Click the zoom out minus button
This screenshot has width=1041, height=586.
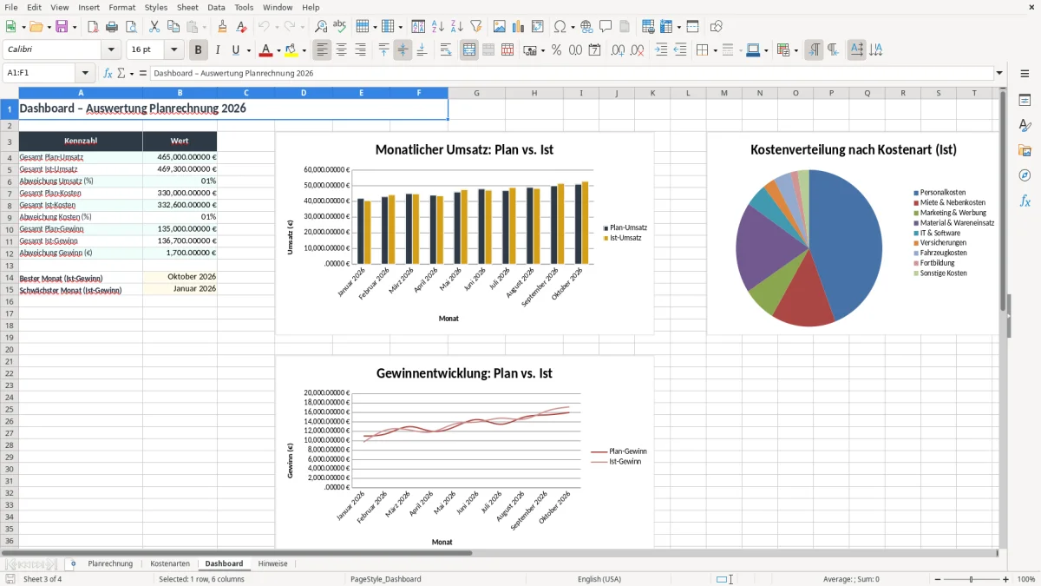click(936, 579)
